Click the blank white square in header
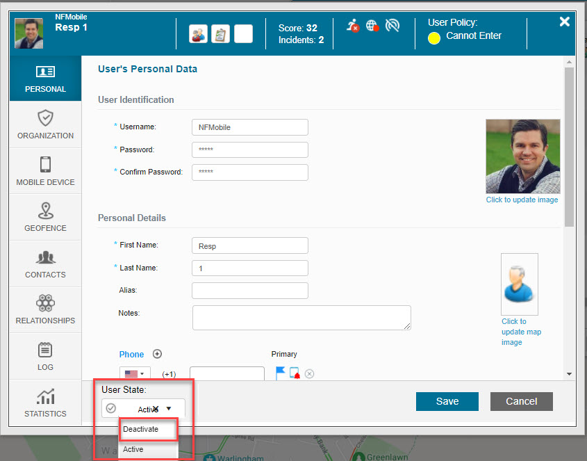Image resolution: width=587 pixels, height=461 pixels. [243, 33]
